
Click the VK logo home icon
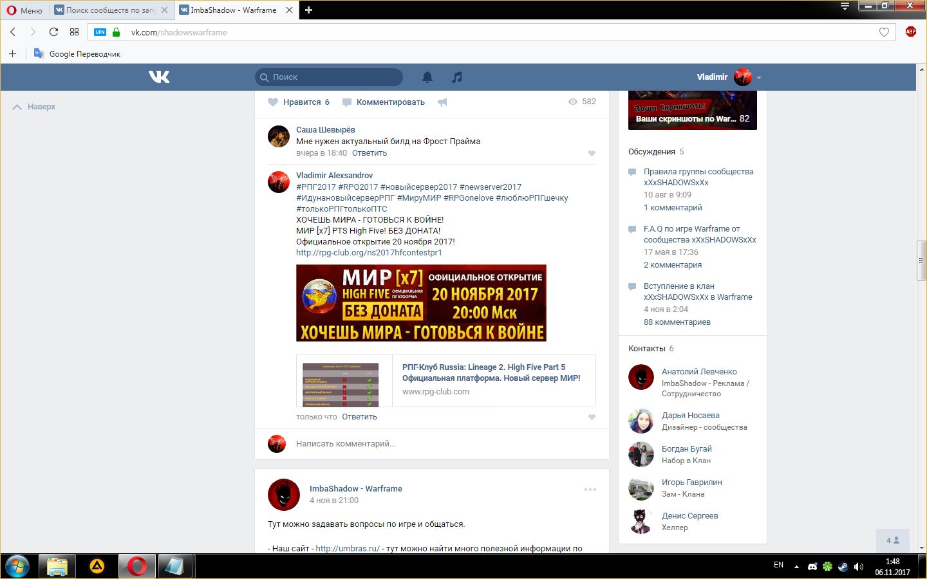pyautogui.click(x=159, y=77)
